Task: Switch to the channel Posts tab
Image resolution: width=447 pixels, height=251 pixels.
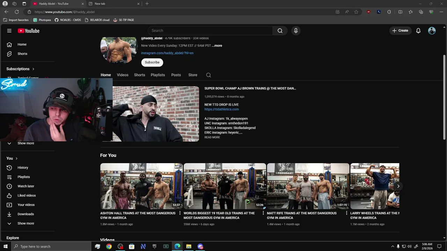Action: tap(176, 75)
